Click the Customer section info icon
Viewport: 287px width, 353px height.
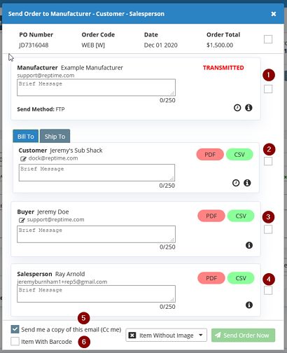tap(247, 183)
